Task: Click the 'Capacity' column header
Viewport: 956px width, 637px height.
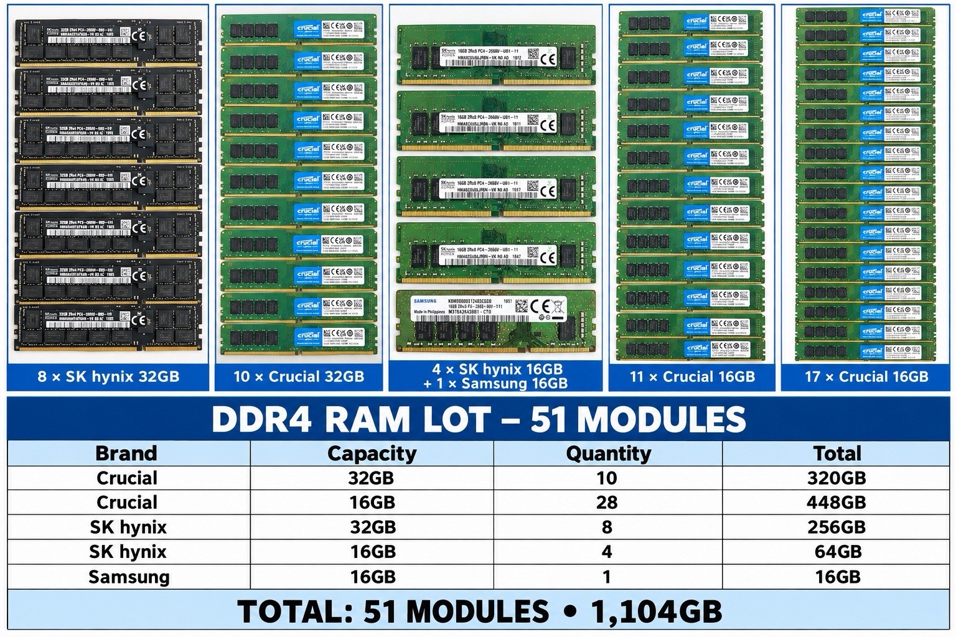Action: (x=372, y=453)
